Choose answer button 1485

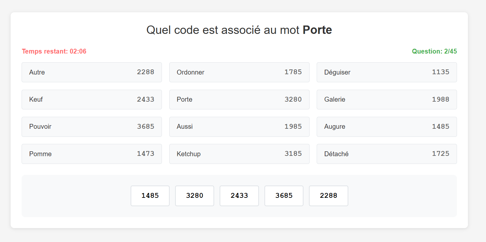[x=150, y=196]
